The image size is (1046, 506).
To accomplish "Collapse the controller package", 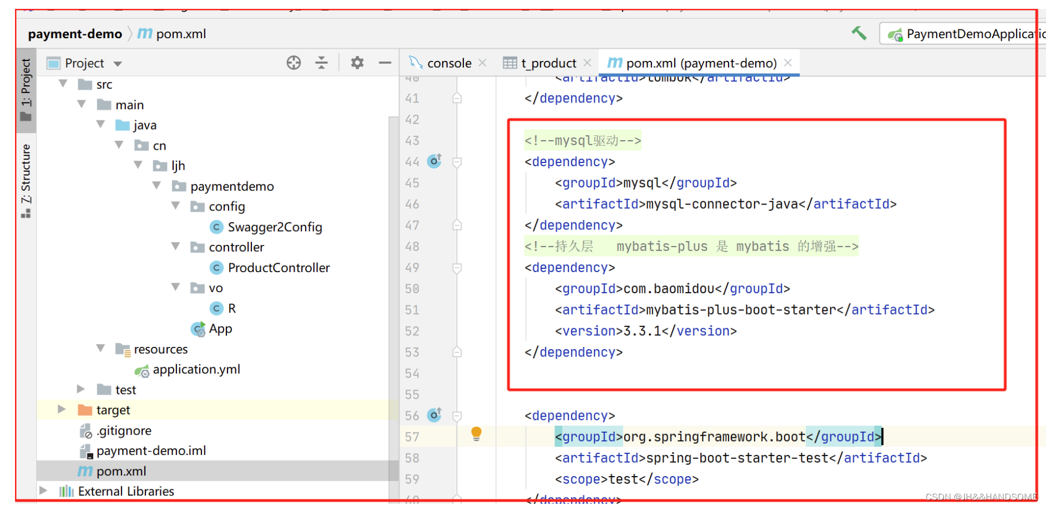I will (x=176, y=246).
